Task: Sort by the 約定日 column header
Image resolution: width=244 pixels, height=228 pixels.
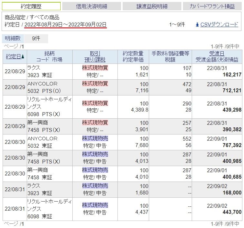Action: (13, 56)
